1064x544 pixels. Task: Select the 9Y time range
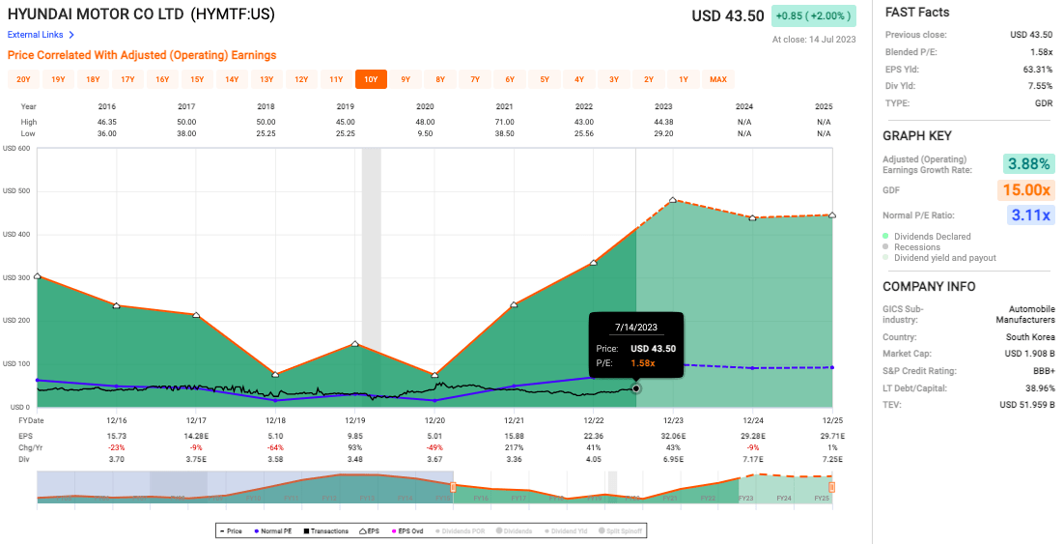tap(406, 79)
